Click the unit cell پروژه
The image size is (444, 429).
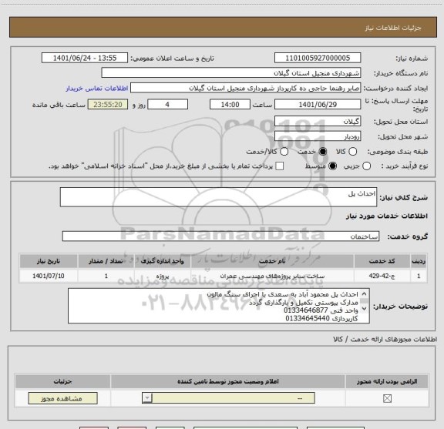click(x=163, y=276)
